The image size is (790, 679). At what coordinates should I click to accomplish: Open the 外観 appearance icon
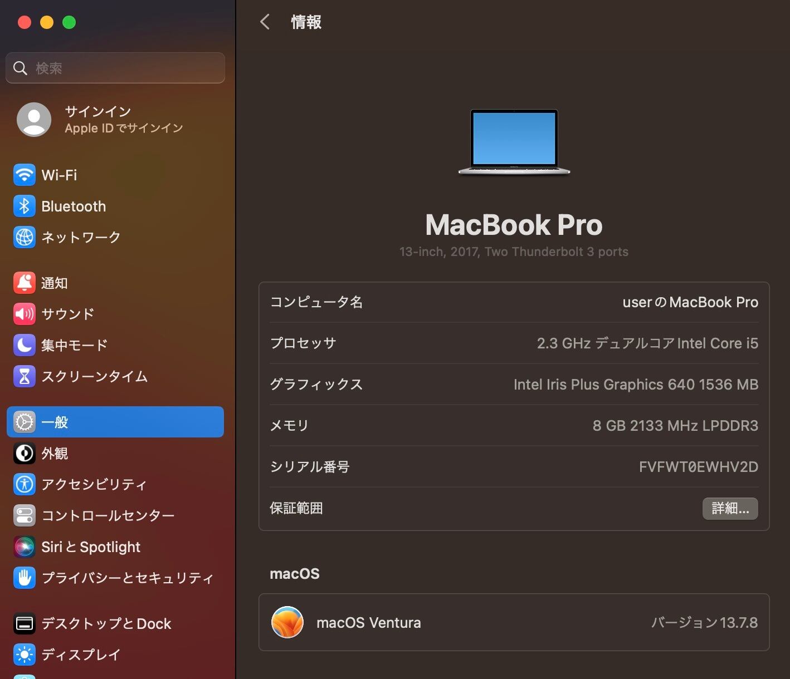[x=25, y=453]
